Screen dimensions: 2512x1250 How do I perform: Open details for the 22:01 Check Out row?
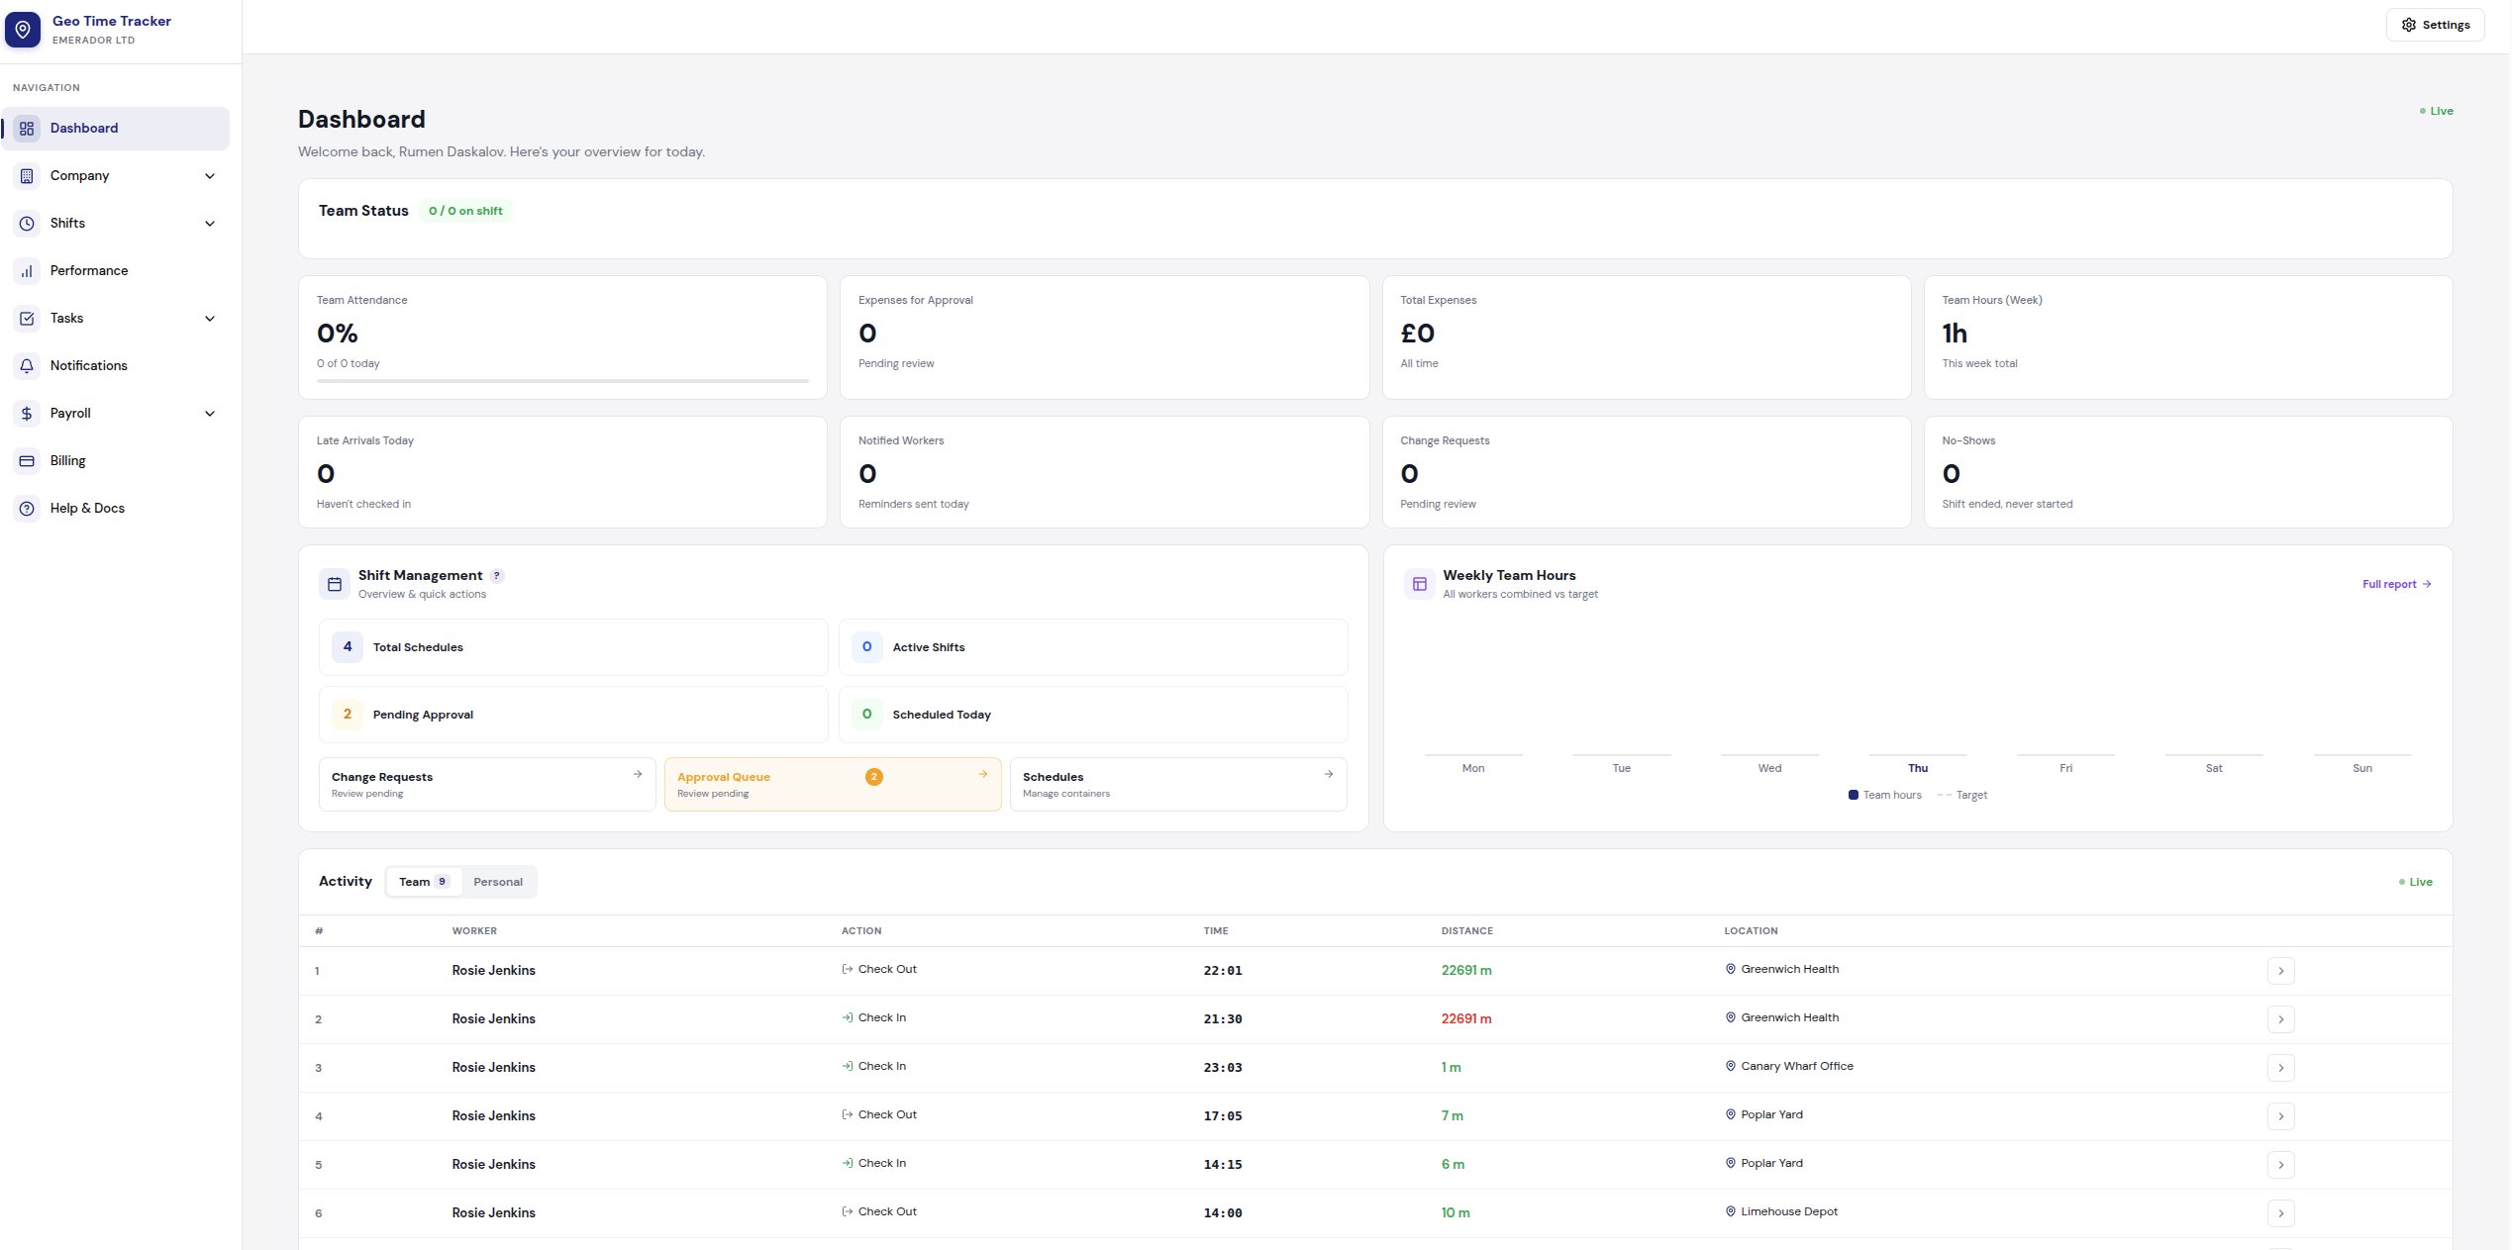click(x=2280, y=971)
